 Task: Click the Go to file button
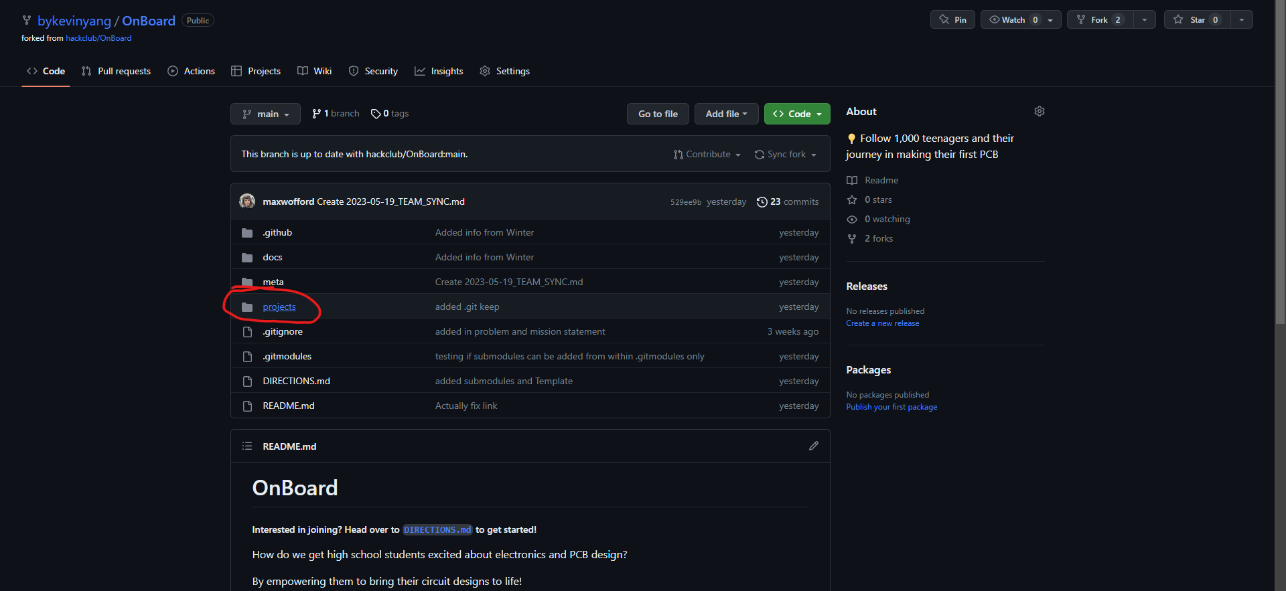(658, 114)
